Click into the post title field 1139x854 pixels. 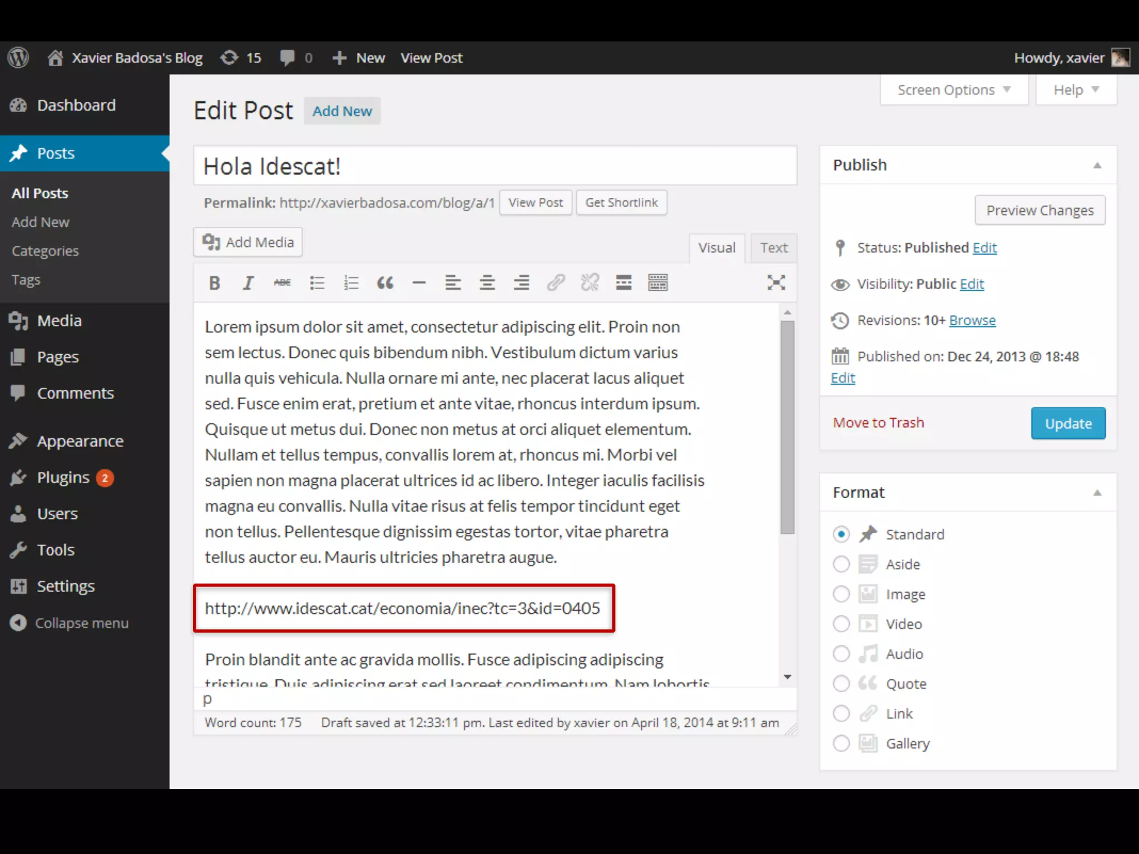point(494,166)
